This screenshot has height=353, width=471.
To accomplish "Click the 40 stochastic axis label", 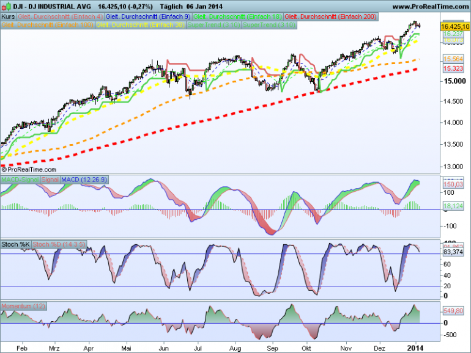I will [447, 275].
